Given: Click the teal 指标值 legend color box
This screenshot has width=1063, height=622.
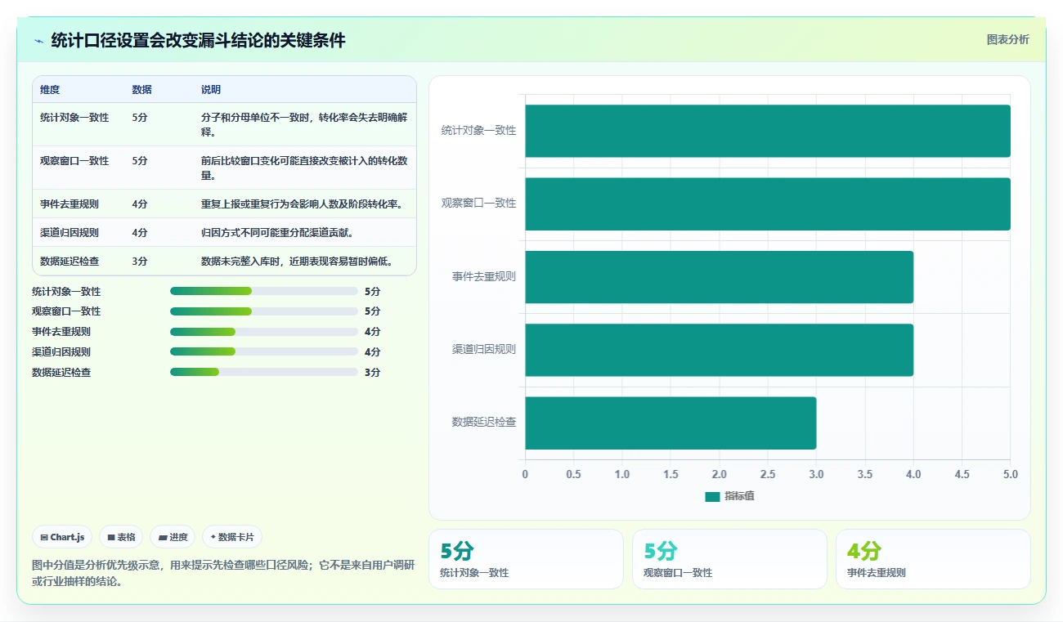Looking at the screenshot, I should click(712, 497).
